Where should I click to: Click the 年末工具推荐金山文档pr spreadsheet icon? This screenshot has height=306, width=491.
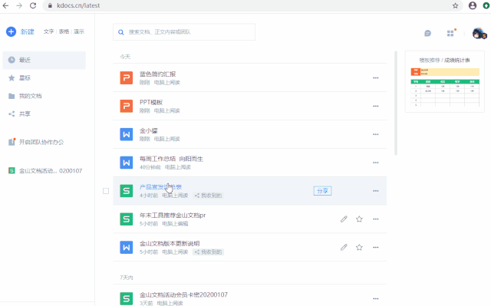127,219
